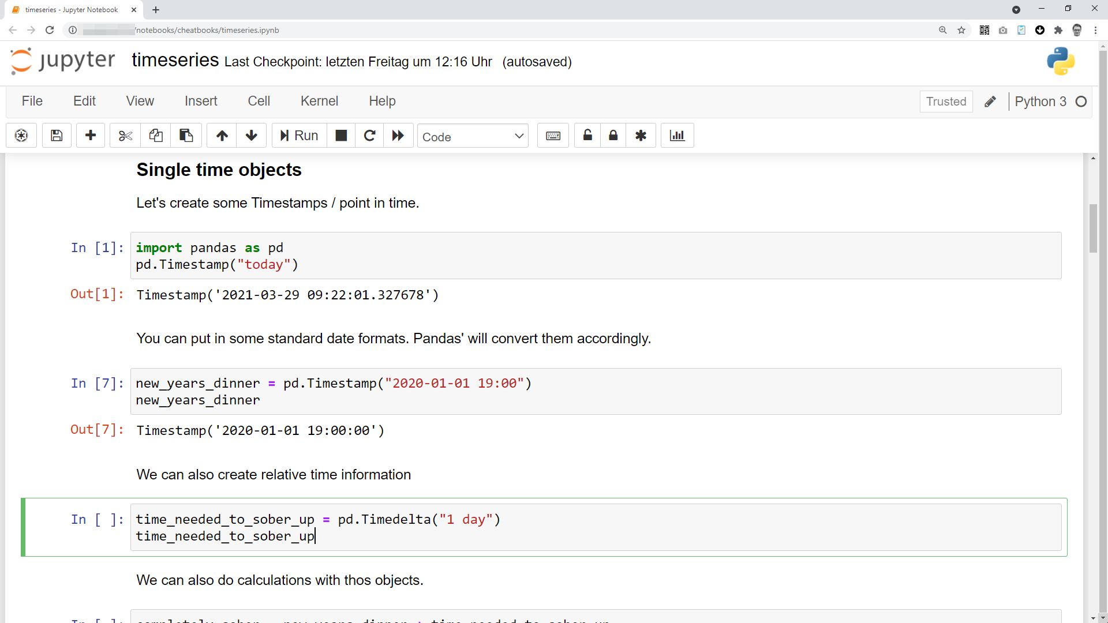Expand the Kernel menu

click(319, 101)
